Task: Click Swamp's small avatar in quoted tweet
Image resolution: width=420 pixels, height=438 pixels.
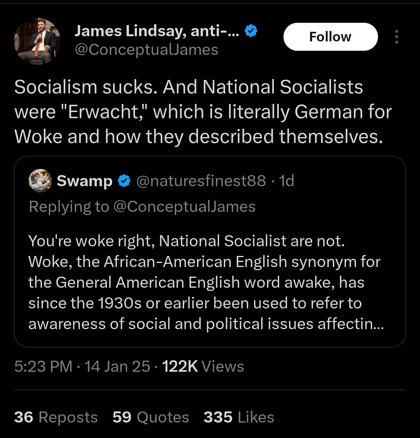Action: (x=40, y=181)
